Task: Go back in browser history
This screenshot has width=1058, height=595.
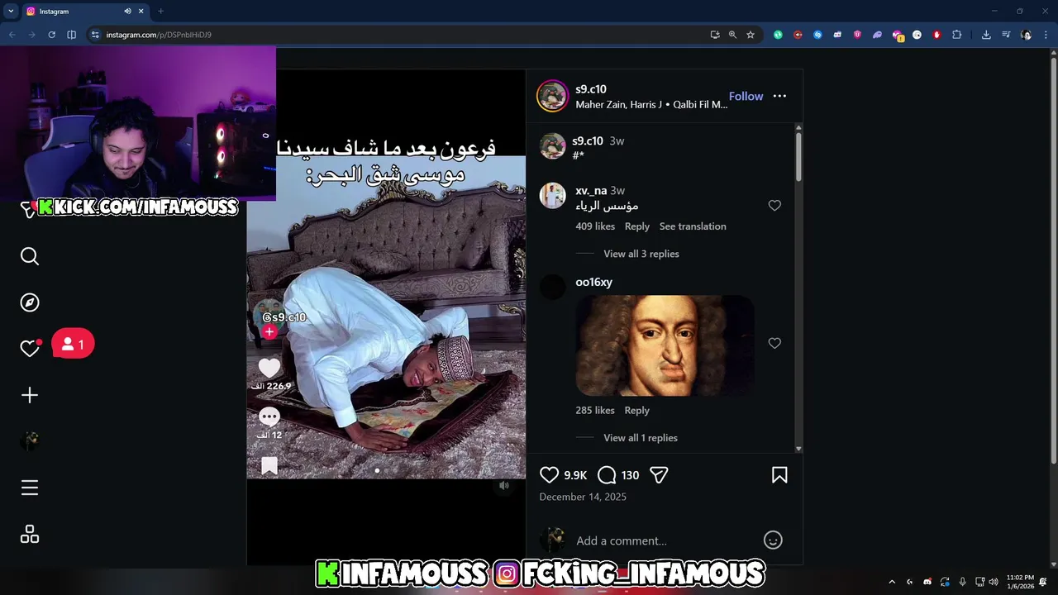Action: [12, 35]
